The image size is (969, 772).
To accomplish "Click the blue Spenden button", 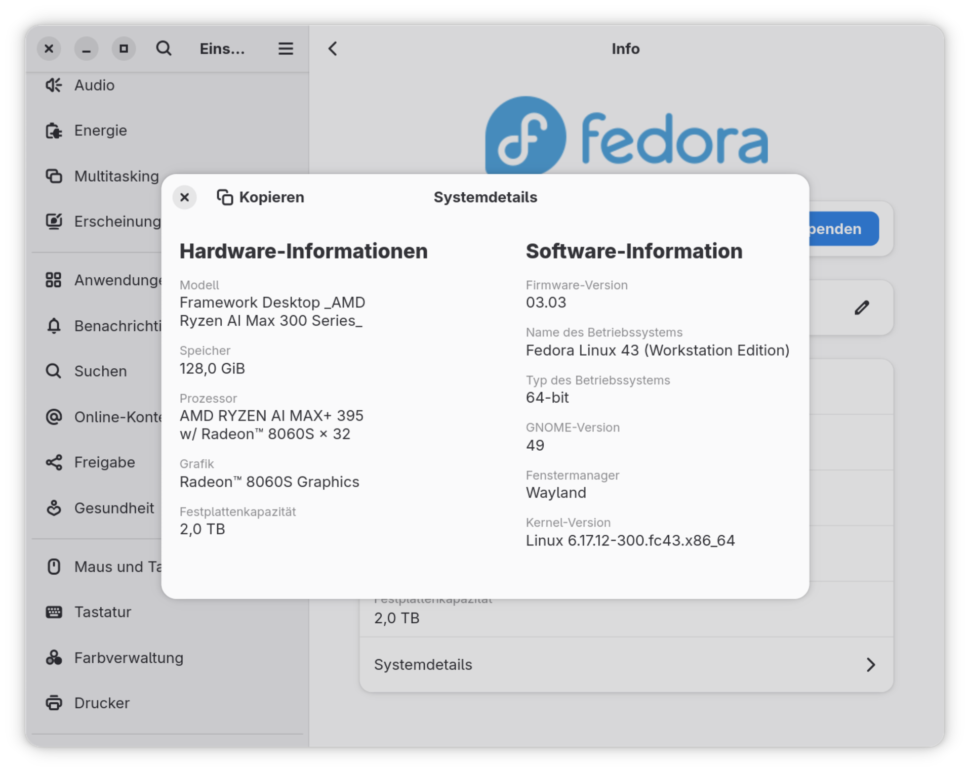I will tap(843, 229).
